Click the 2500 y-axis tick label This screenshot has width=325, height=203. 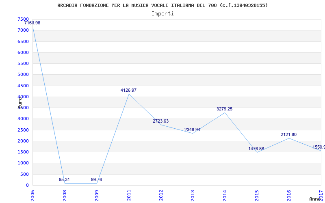23,130
